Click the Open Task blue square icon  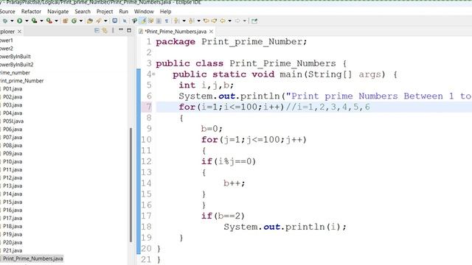click(x=115, y=21)
